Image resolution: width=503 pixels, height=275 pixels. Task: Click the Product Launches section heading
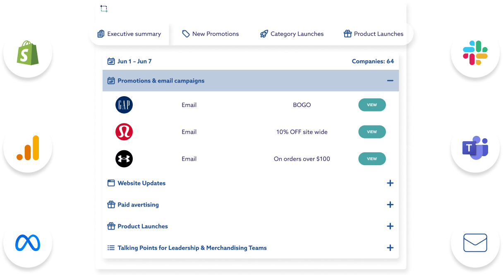[143, 226]
